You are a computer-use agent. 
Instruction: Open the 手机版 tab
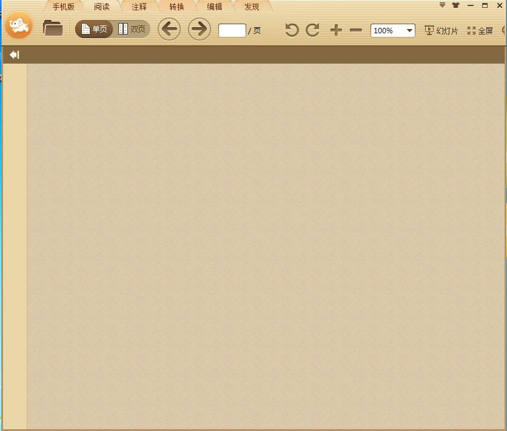tap(63, 7)
